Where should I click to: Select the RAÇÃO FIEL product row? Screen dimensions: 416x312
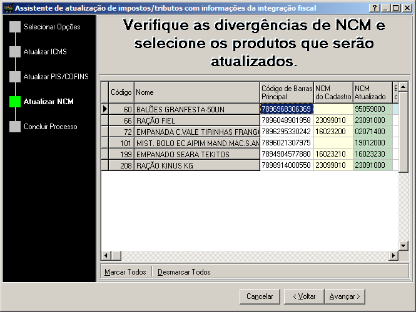coord(196,120)
